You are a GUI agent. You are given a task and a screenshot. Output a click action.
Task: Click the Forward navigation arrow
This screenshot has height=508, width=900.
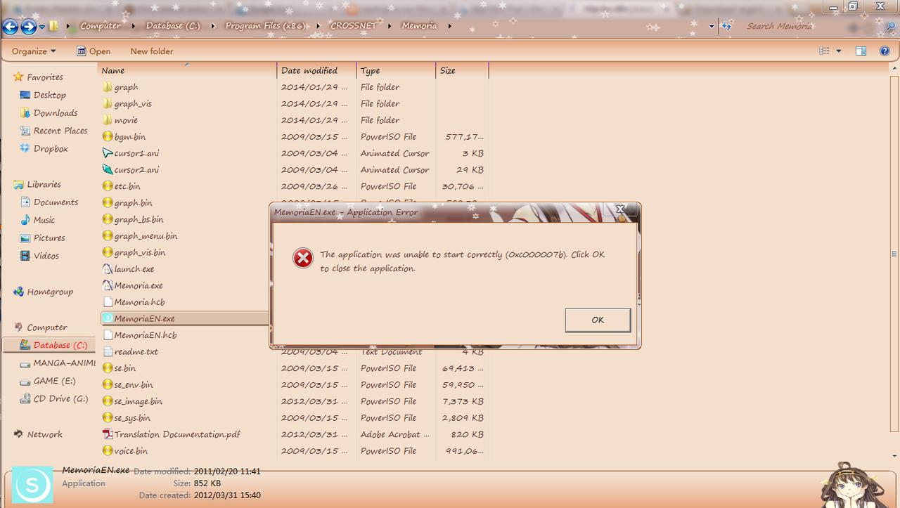coord(28,27)
